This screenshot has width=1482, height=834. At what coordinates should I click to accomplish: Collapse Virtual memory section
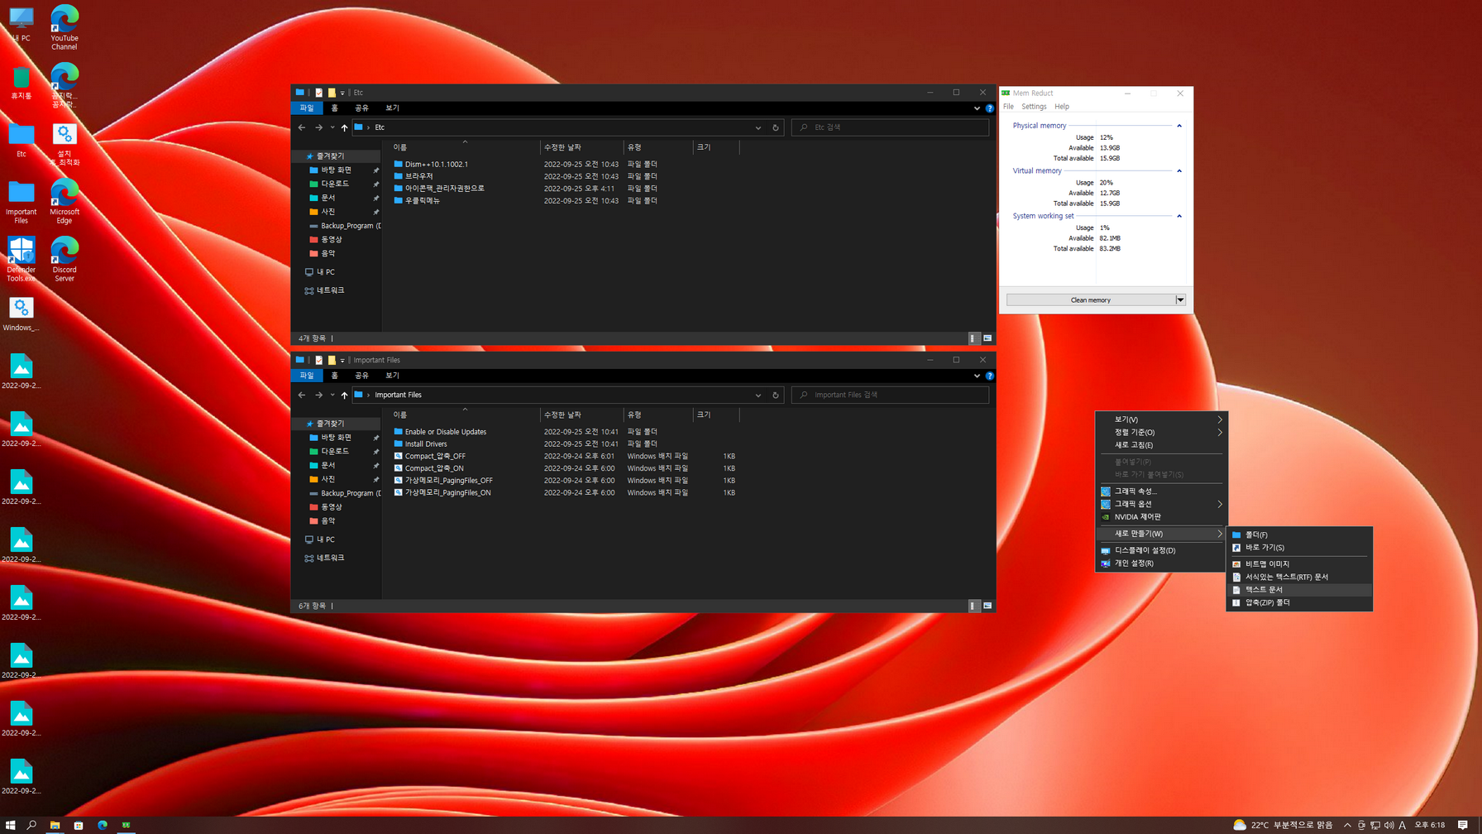[1179, 171]
